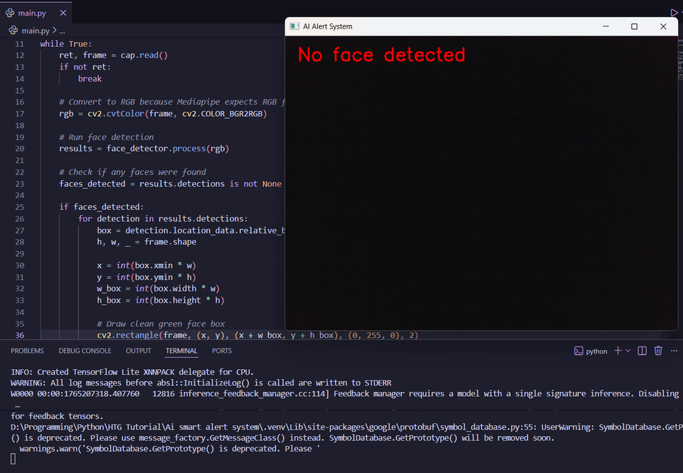Viewport: 683px width, 473px height.
Task: Click the AI Alert System title bar icon
Action: (x=293, y=26)
